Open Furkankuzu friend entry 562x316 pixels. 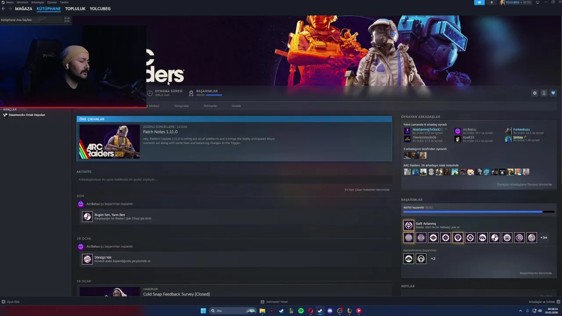pyautogui.click(x=525, y=131)
